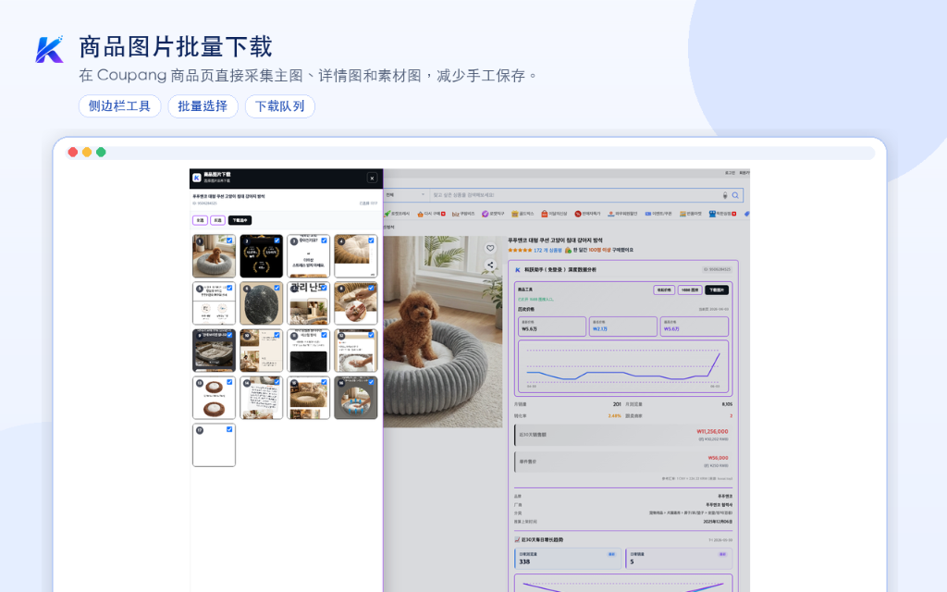Open the yellow gold box category link

(523, 214)
